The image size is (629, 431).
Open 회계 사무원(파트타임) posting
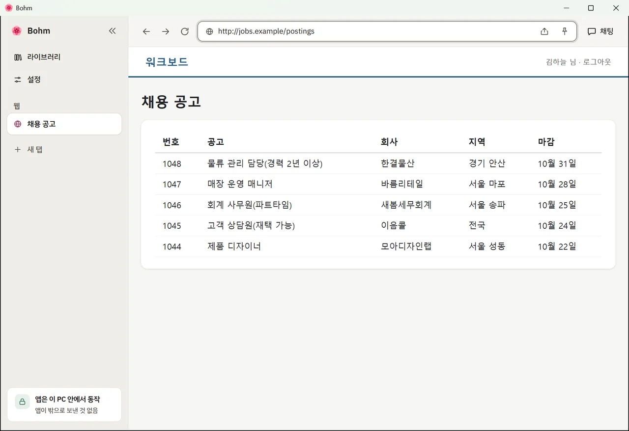(250, 205)
